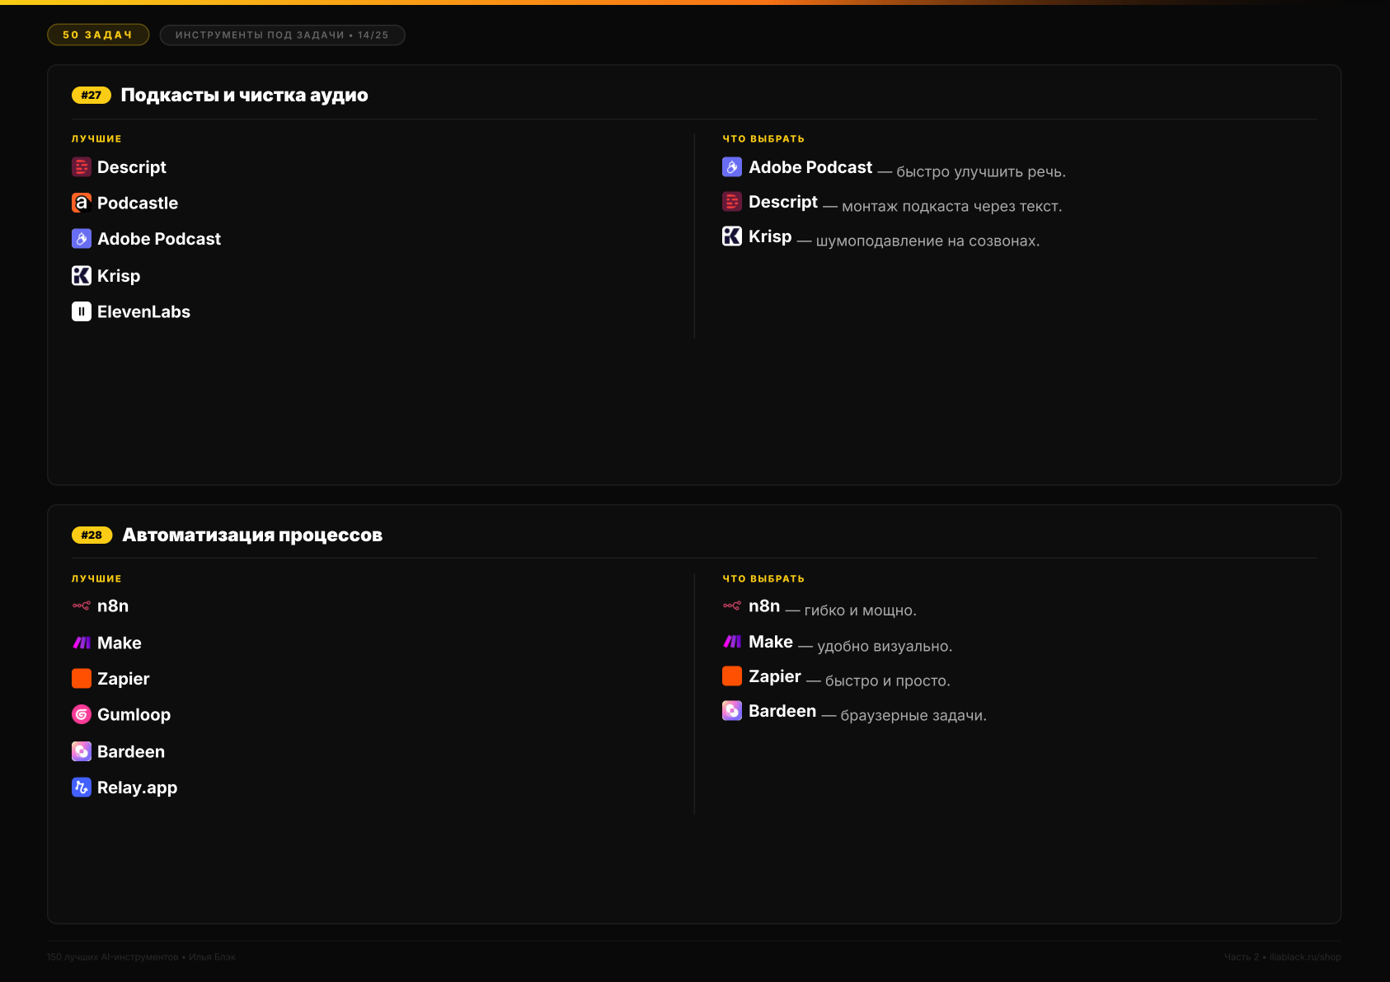Click the 50 ЗАДАЧ yellow badge
The height and width of the screenshot is (982, 1390).
click(98, 35)
